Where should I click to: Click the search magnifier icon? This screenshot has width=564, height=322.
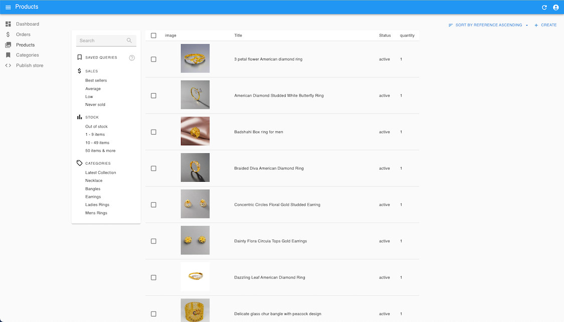(x=129, y=41)
